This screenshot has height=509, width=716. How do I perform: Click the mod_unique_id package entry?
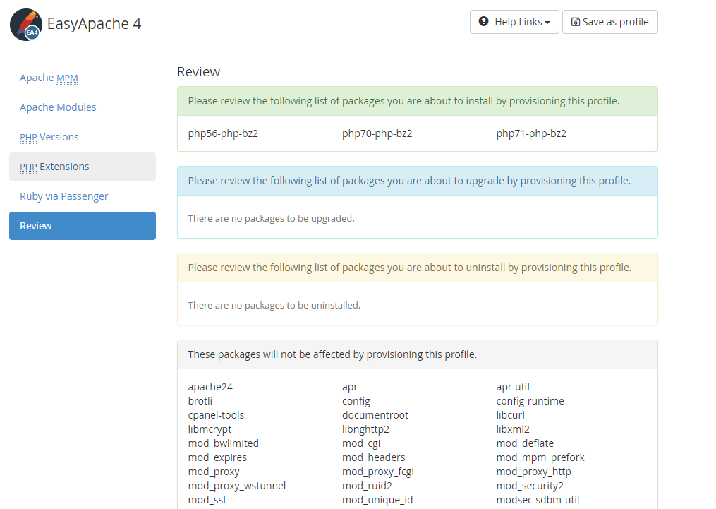point(377,501)
